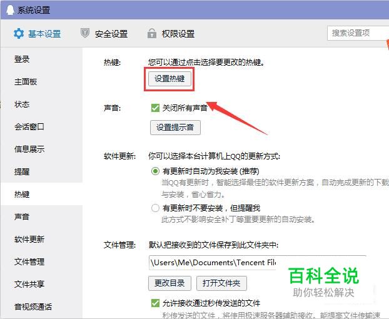
Task: Choose 有更新时不要安装，但提醒我 radio option
Action: click(155, 208)
